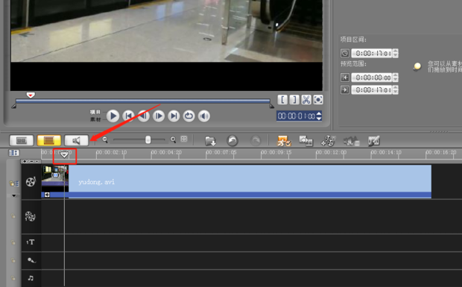Open overlay track manager
The image size is (462, 287).
point(328,141)
